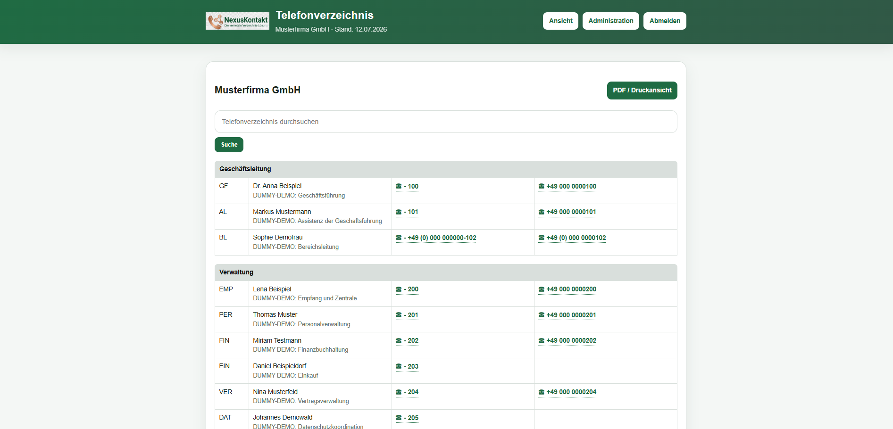The image size is (893, 429).
Task: Click the text DUMMY-DEMO: Vertragsverwaltung
Action: [x=301, y=401]
